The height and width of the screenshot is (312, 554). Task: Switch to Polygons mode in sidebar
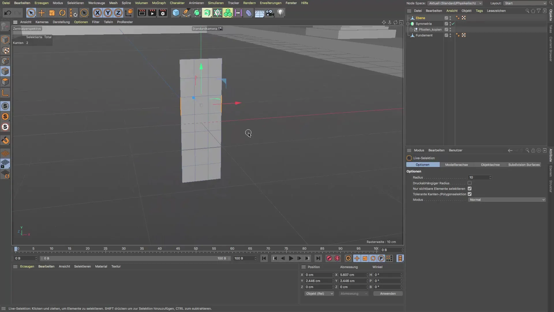point(5,82)
